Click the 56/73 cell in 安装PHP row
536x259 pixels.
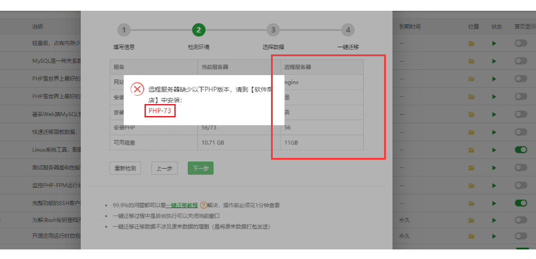click(239, 127)
